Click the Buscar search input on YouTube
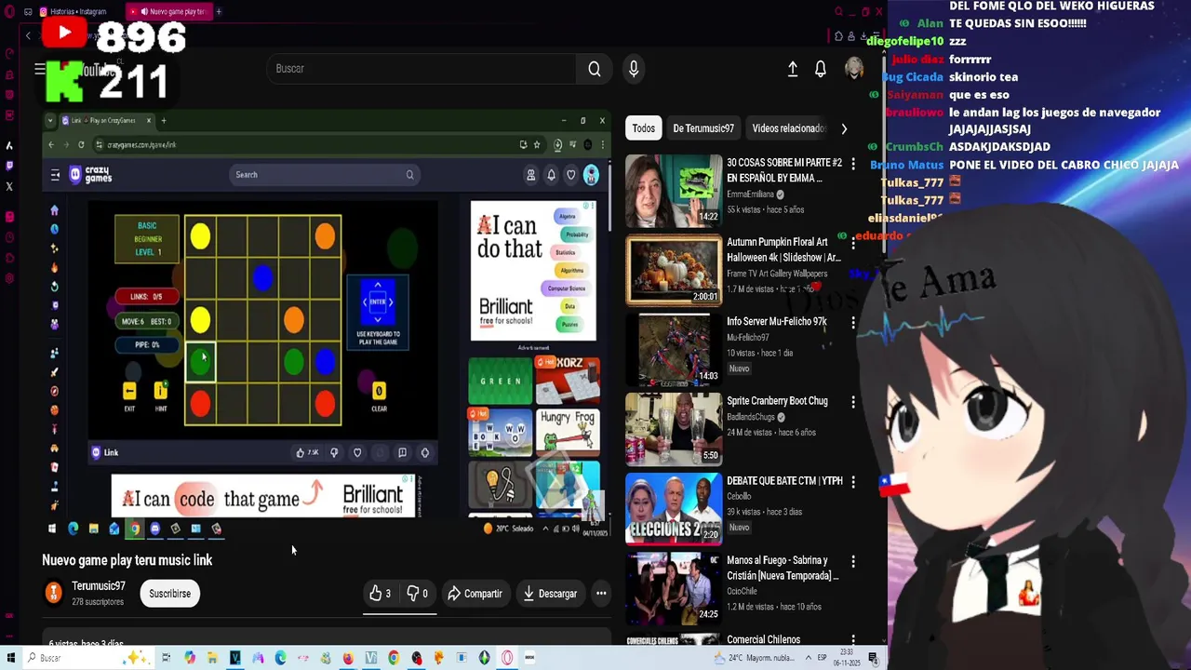Viewport: 1191px width, 670px height. tap(423, 69)
